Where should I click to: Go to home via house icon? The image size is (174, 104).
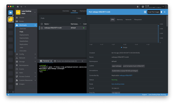point(17,6)
